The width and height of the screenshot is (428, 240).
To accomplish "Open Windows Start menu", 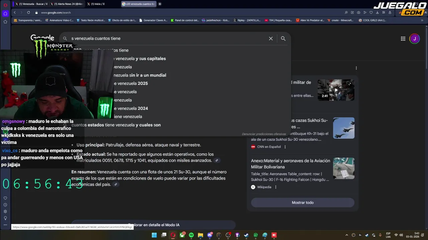I will coord(154,235).
